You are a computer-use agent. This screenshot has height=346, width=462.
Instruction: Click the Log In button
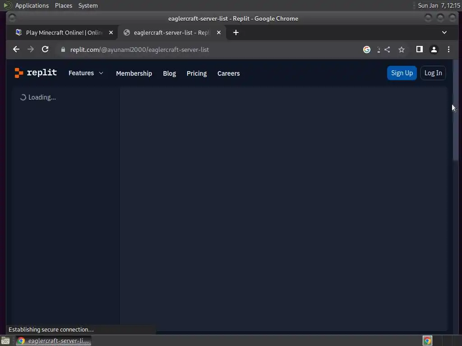[433, 73]
